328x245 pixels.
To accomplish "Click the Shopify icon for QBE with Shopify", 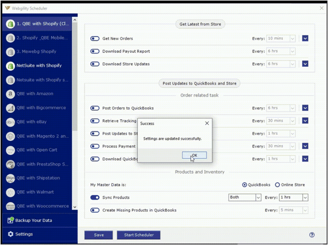I will pyautogui.click(x=9, y=24).
